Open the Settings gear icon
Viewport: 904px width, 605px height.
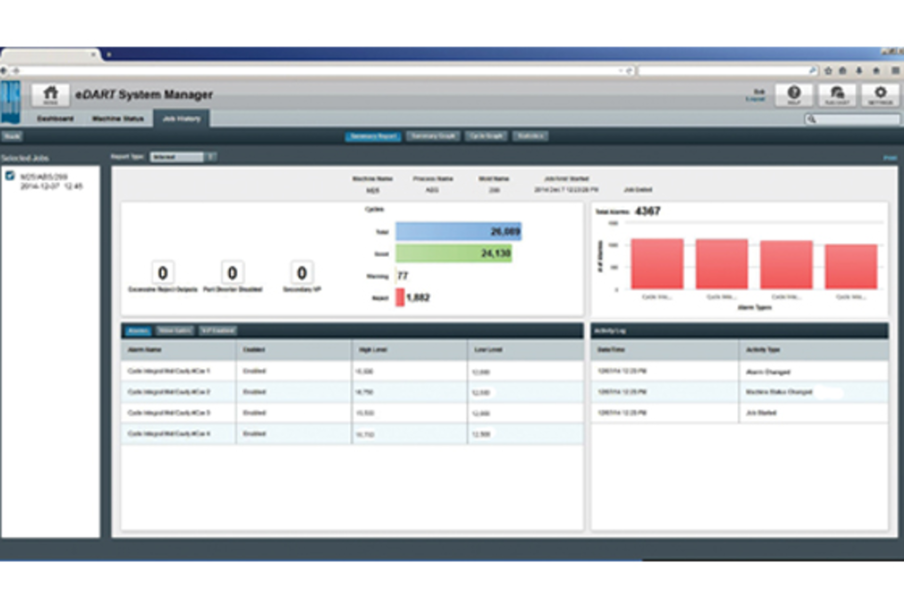[880, 95]
